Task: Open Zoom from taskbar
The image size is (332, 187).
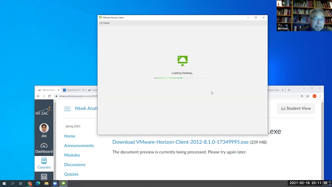Action: click(55, 184)
